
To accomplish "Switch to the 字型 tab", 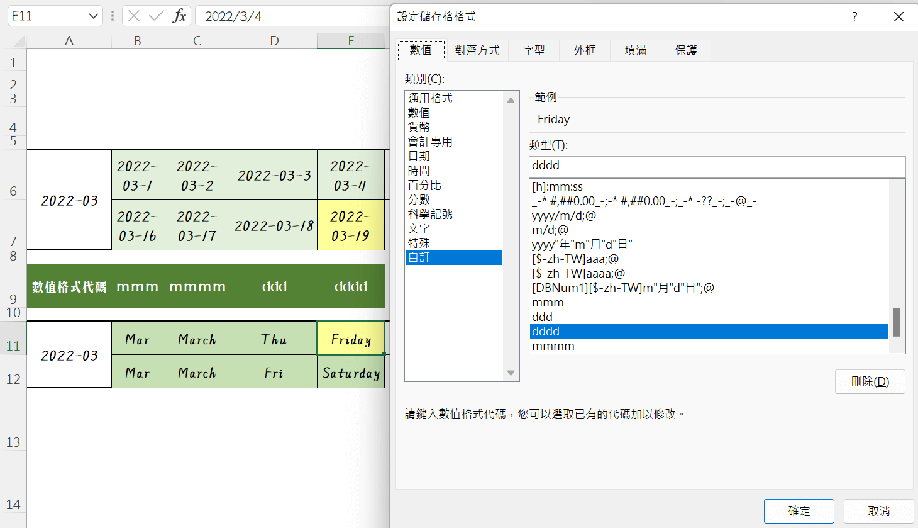I will [x=534, y=50].
